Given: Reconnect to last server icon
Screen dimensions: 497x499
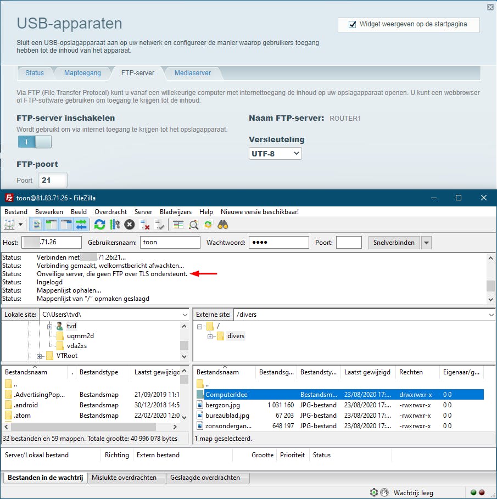Looking at the screenshot, I should tap(159, 225).
